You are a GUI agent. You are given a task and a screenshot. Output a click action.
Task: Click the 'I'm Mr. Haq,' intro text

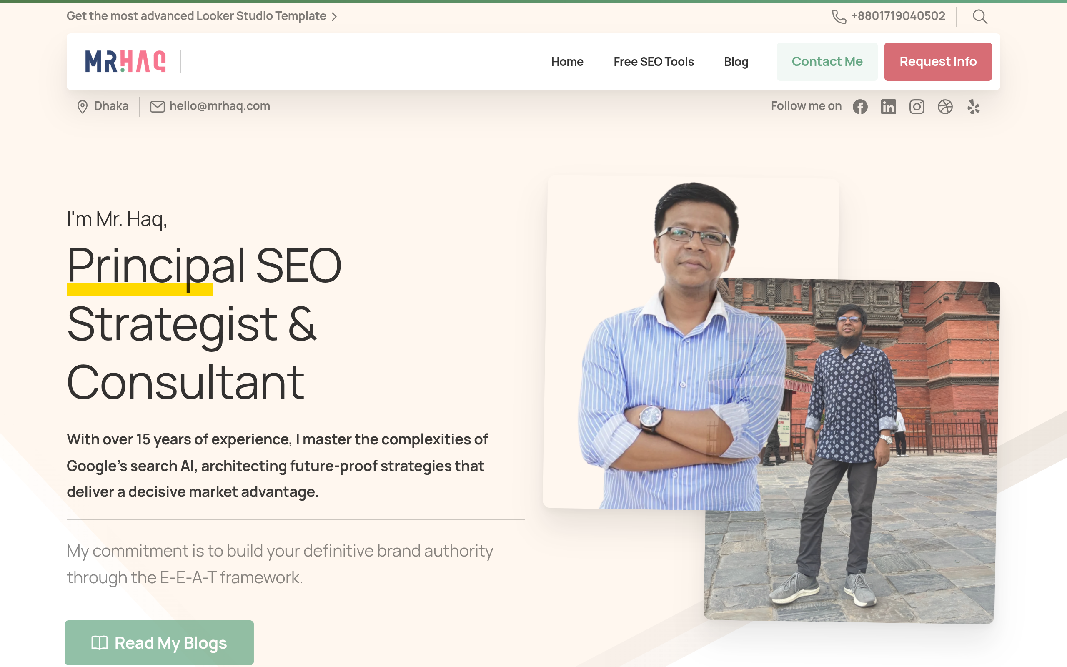(x=117, y=219)
